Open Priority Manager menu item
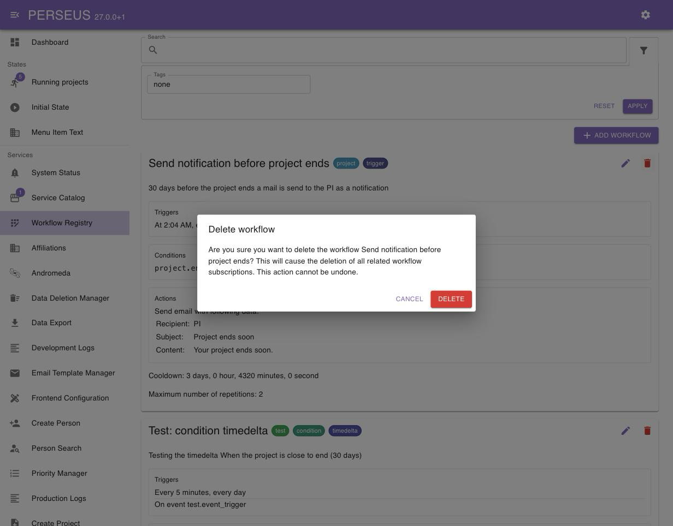 tap(64, 474)
